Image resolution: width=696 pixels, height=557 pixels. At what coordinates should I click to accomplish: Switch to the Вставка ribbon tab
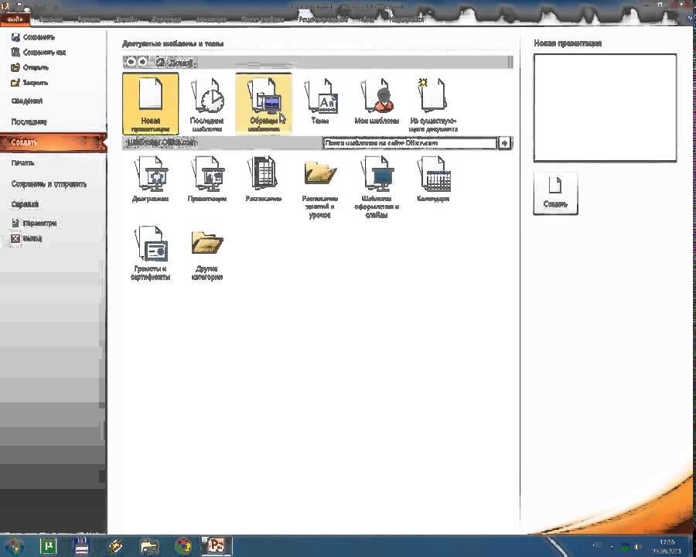tap(88, 19)
